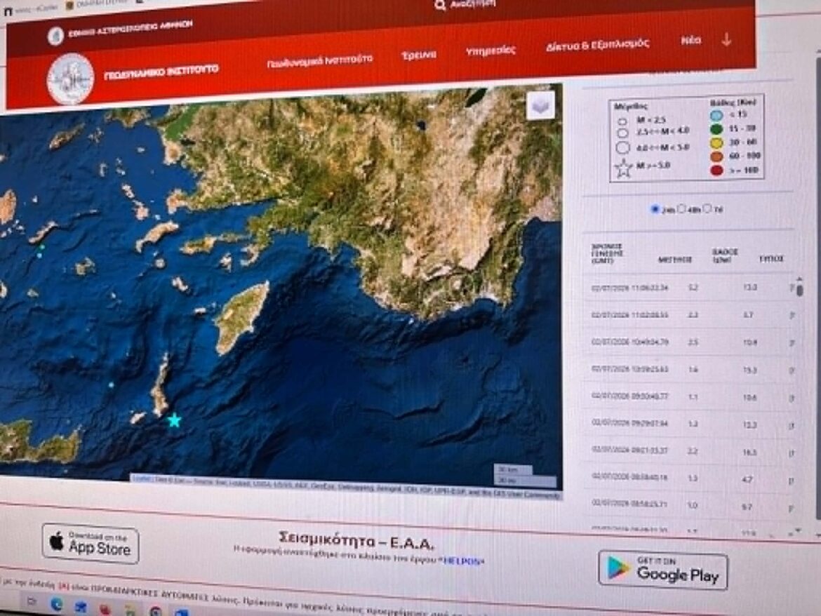Screen dimensions: 821x616
Task: Select the 09:29 earthquake timestamp
Action: coord(630,423)
